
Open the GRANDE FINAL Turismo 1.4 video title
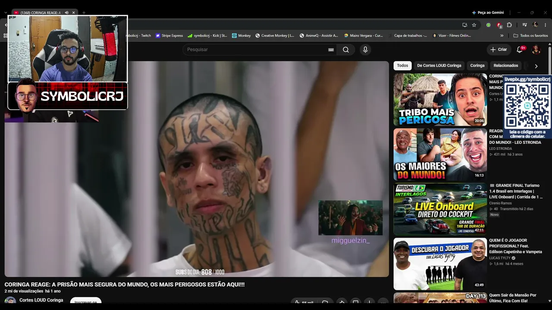(x=515, y=191)
